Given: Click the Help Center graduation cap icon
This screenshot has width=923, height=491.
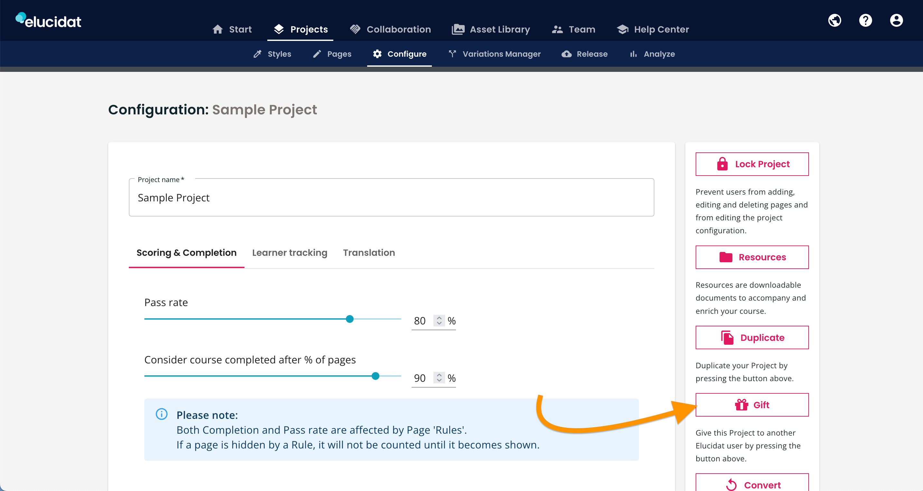Looking at the screenshot, I should tap(623, 29).
